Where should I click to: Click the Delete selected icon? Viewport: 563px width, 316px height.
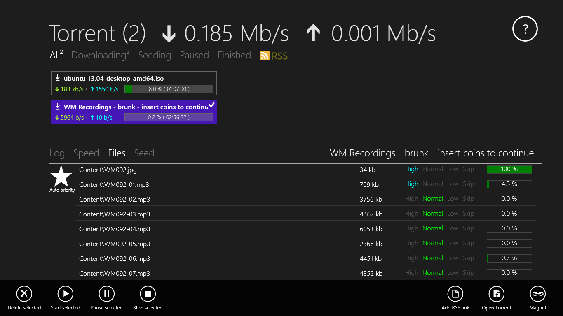click(x=24, y=294)
